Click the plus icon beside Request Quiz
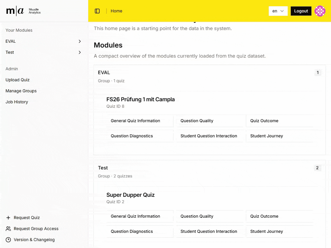This screenshot has height=248, width=331. click(8, 218)
